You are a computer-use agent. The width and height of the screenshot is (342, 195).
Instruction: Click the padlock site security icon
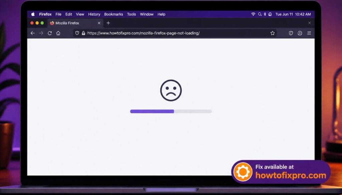tap(83, 33)
